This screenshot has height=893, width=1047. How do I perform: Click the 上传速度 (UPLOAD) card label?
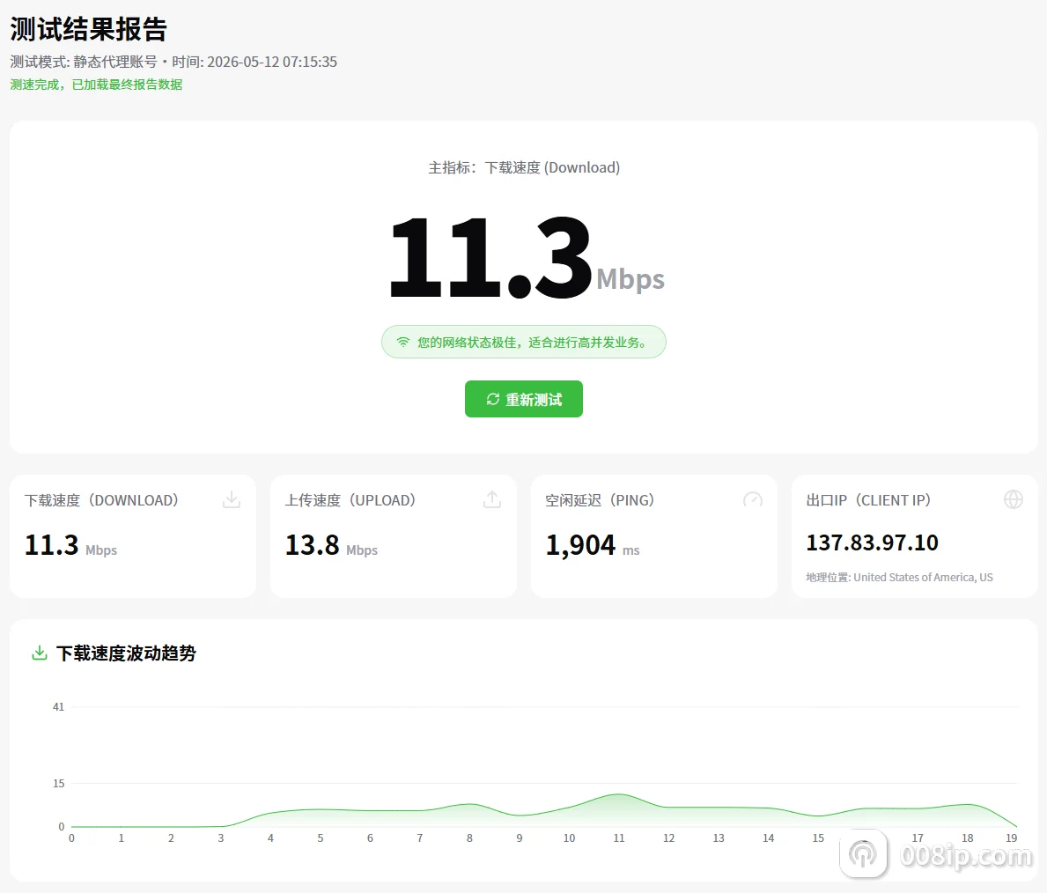pos(350,500)
